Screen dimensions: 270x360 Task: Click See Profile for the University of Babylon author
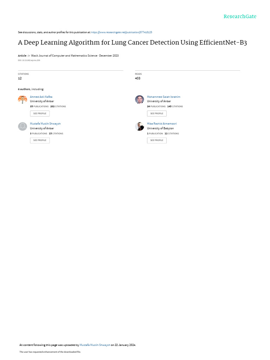click(x=157, y=140)
